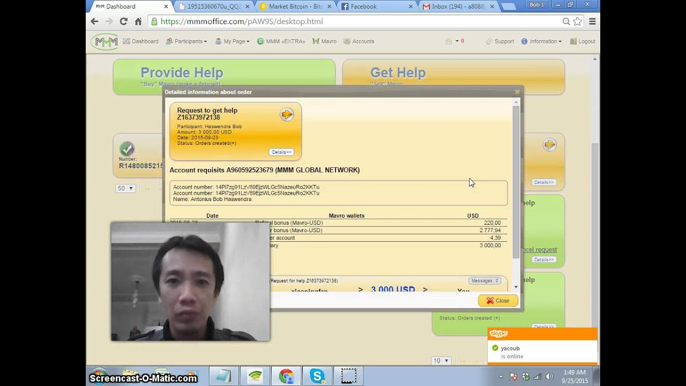This screenshot has width=686, height=386.
Task: Click the yellow arrow icon in request card
Action: [x=287, y=114]
